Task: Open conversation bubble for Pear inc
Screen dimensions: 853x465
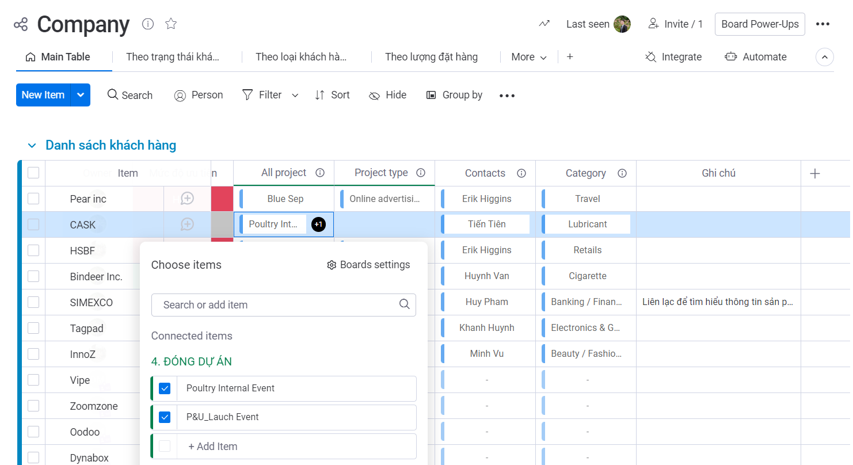Action: pyautogui.click(x=187, y=199)
